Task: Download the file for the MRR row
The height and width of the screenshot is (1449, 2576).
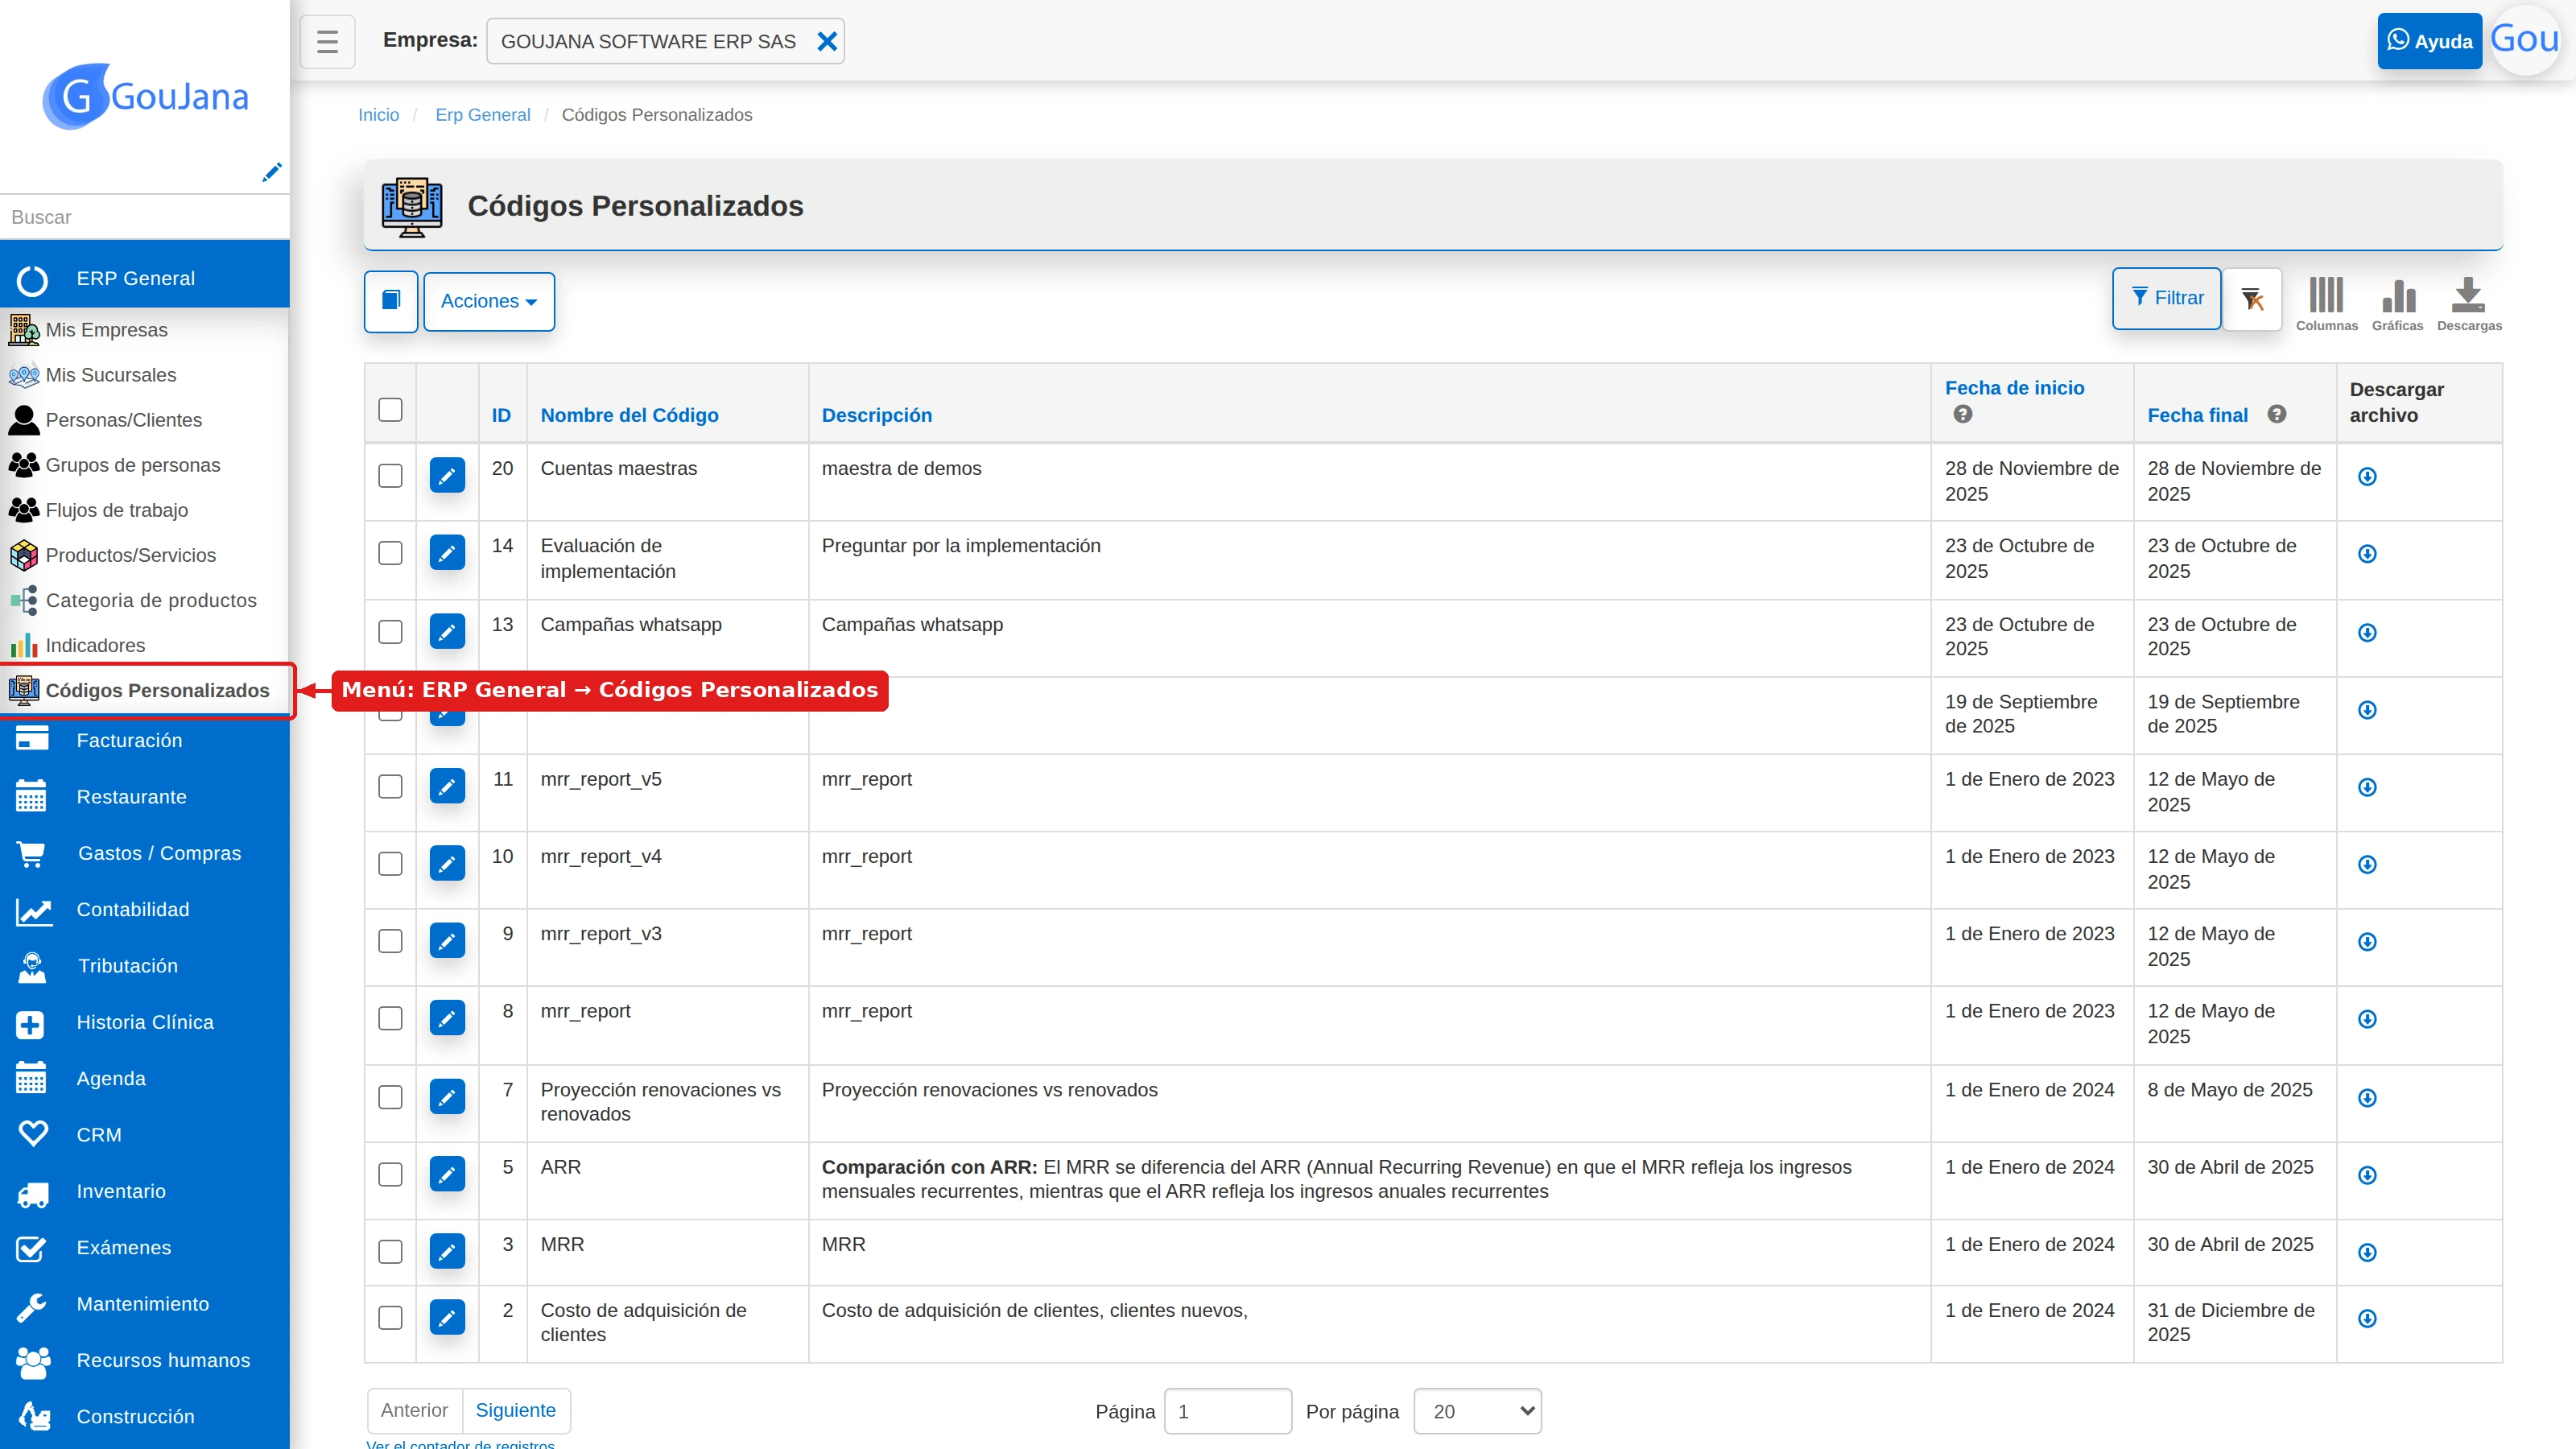Action: (x=2367, y=1252)
